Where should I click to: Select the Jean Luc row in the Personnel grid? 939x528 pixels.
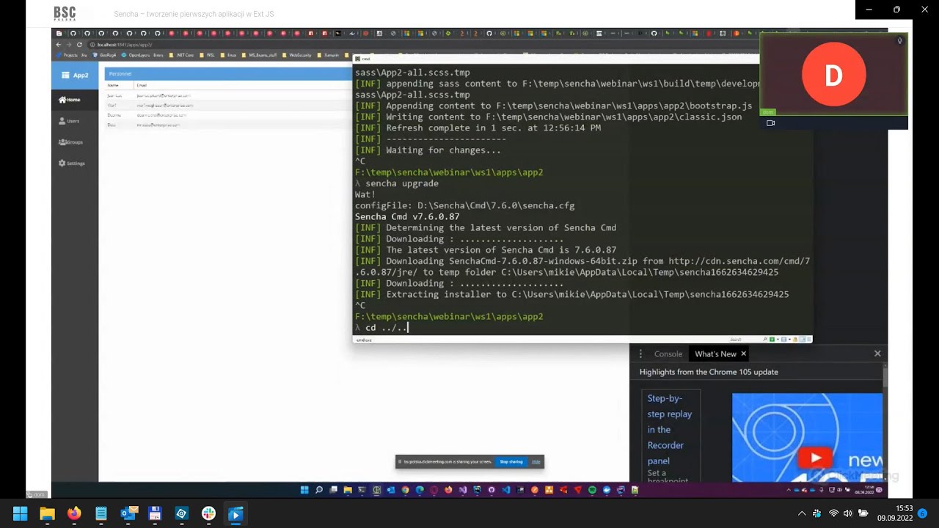coord(227,95)
